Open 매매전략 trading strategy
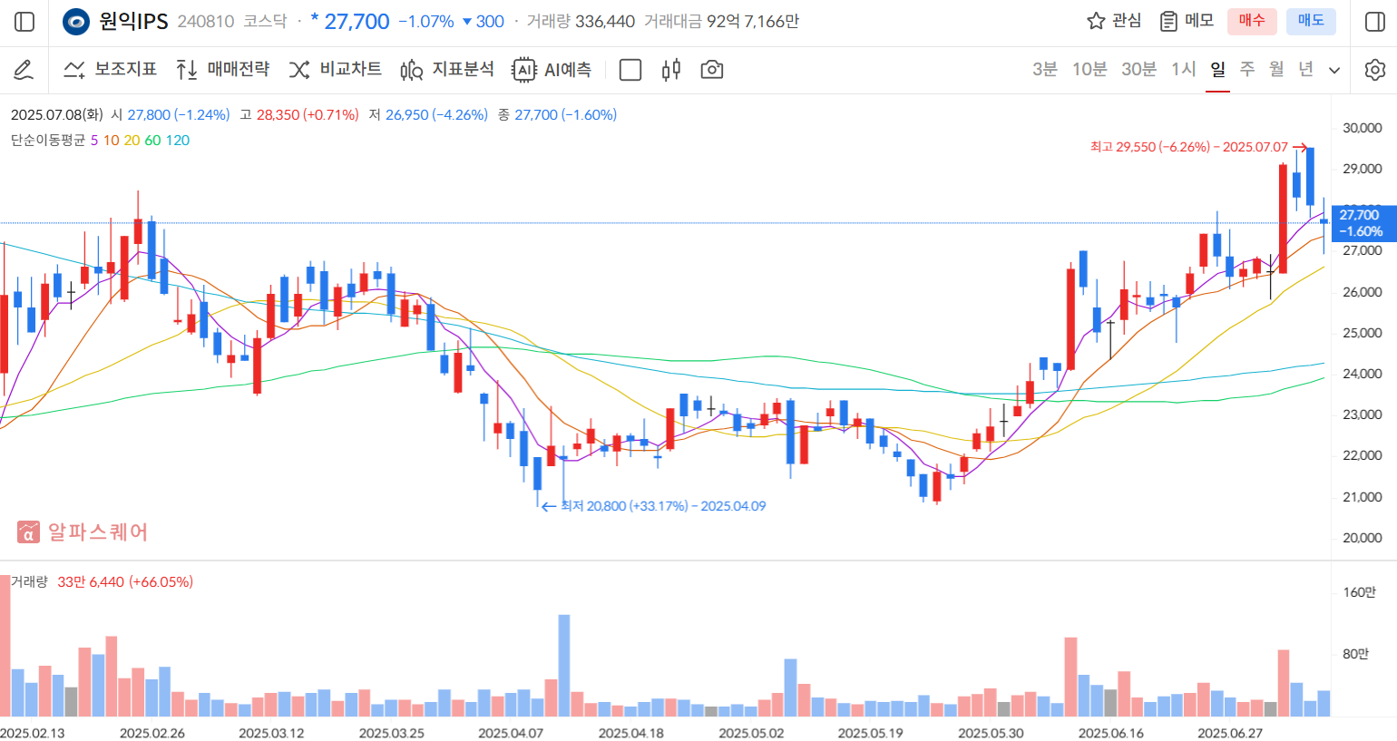 click(222, 70)
